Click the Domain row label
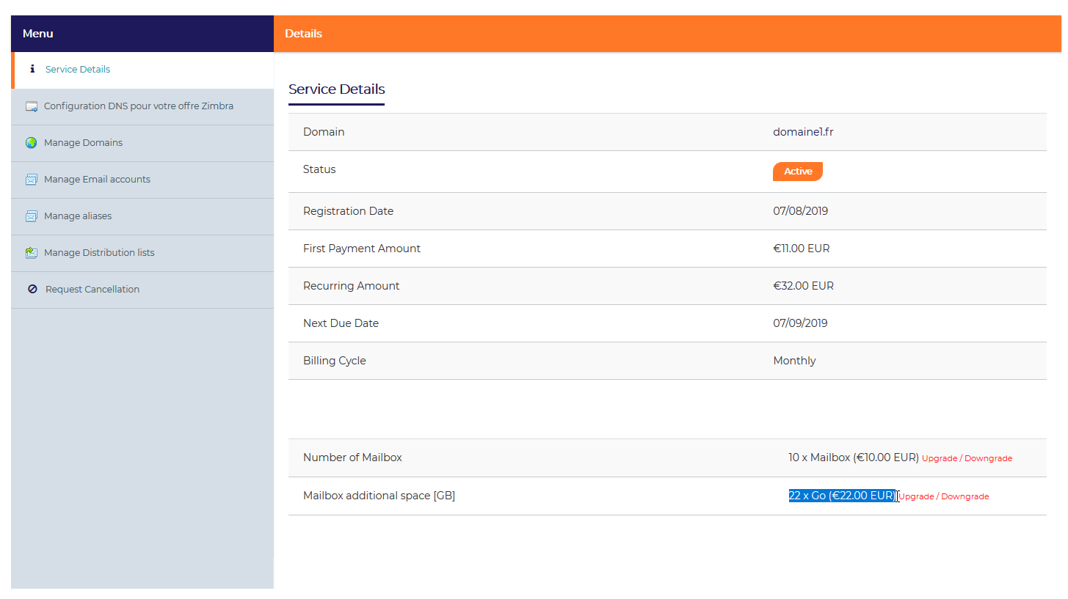 pos(324,132)
